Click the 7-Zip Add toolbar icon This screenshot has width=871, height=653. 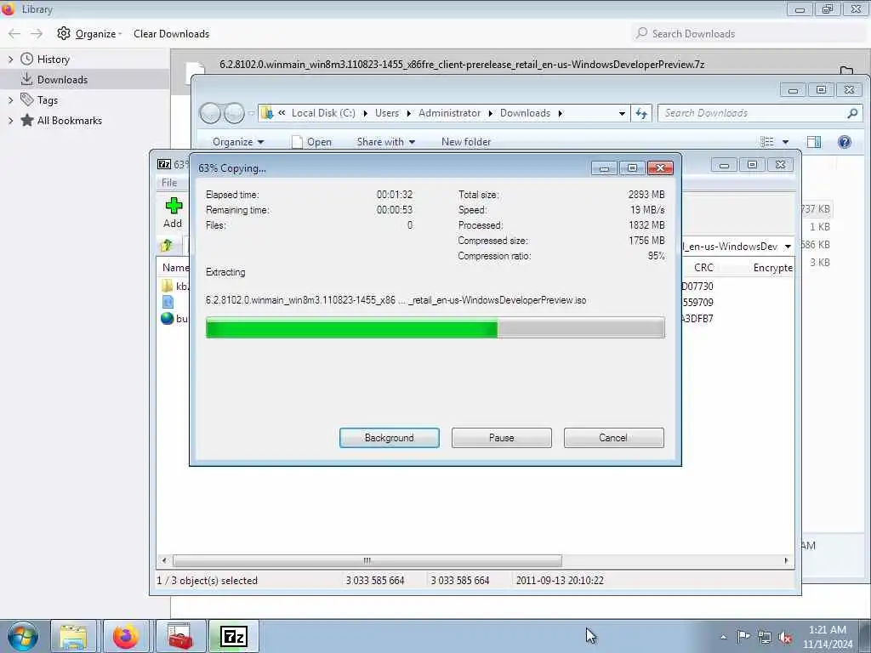pos(174,206)
